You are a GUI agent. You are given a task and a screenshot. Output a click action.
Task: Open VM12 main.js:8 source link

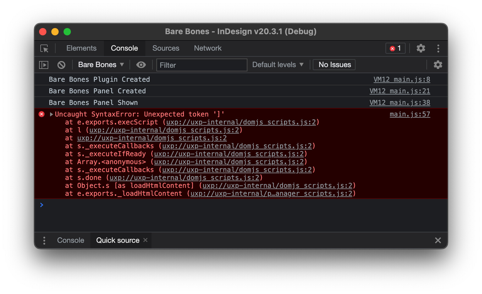402,80
